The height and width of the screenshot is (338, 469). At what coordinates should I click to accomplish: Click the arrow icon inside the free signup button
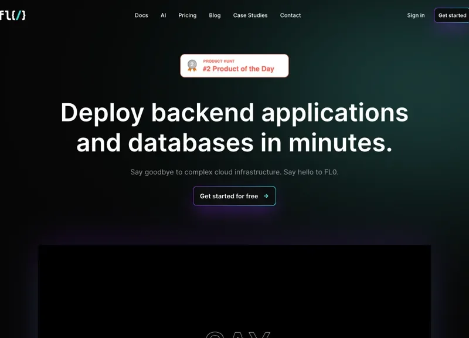click(266, 196)
